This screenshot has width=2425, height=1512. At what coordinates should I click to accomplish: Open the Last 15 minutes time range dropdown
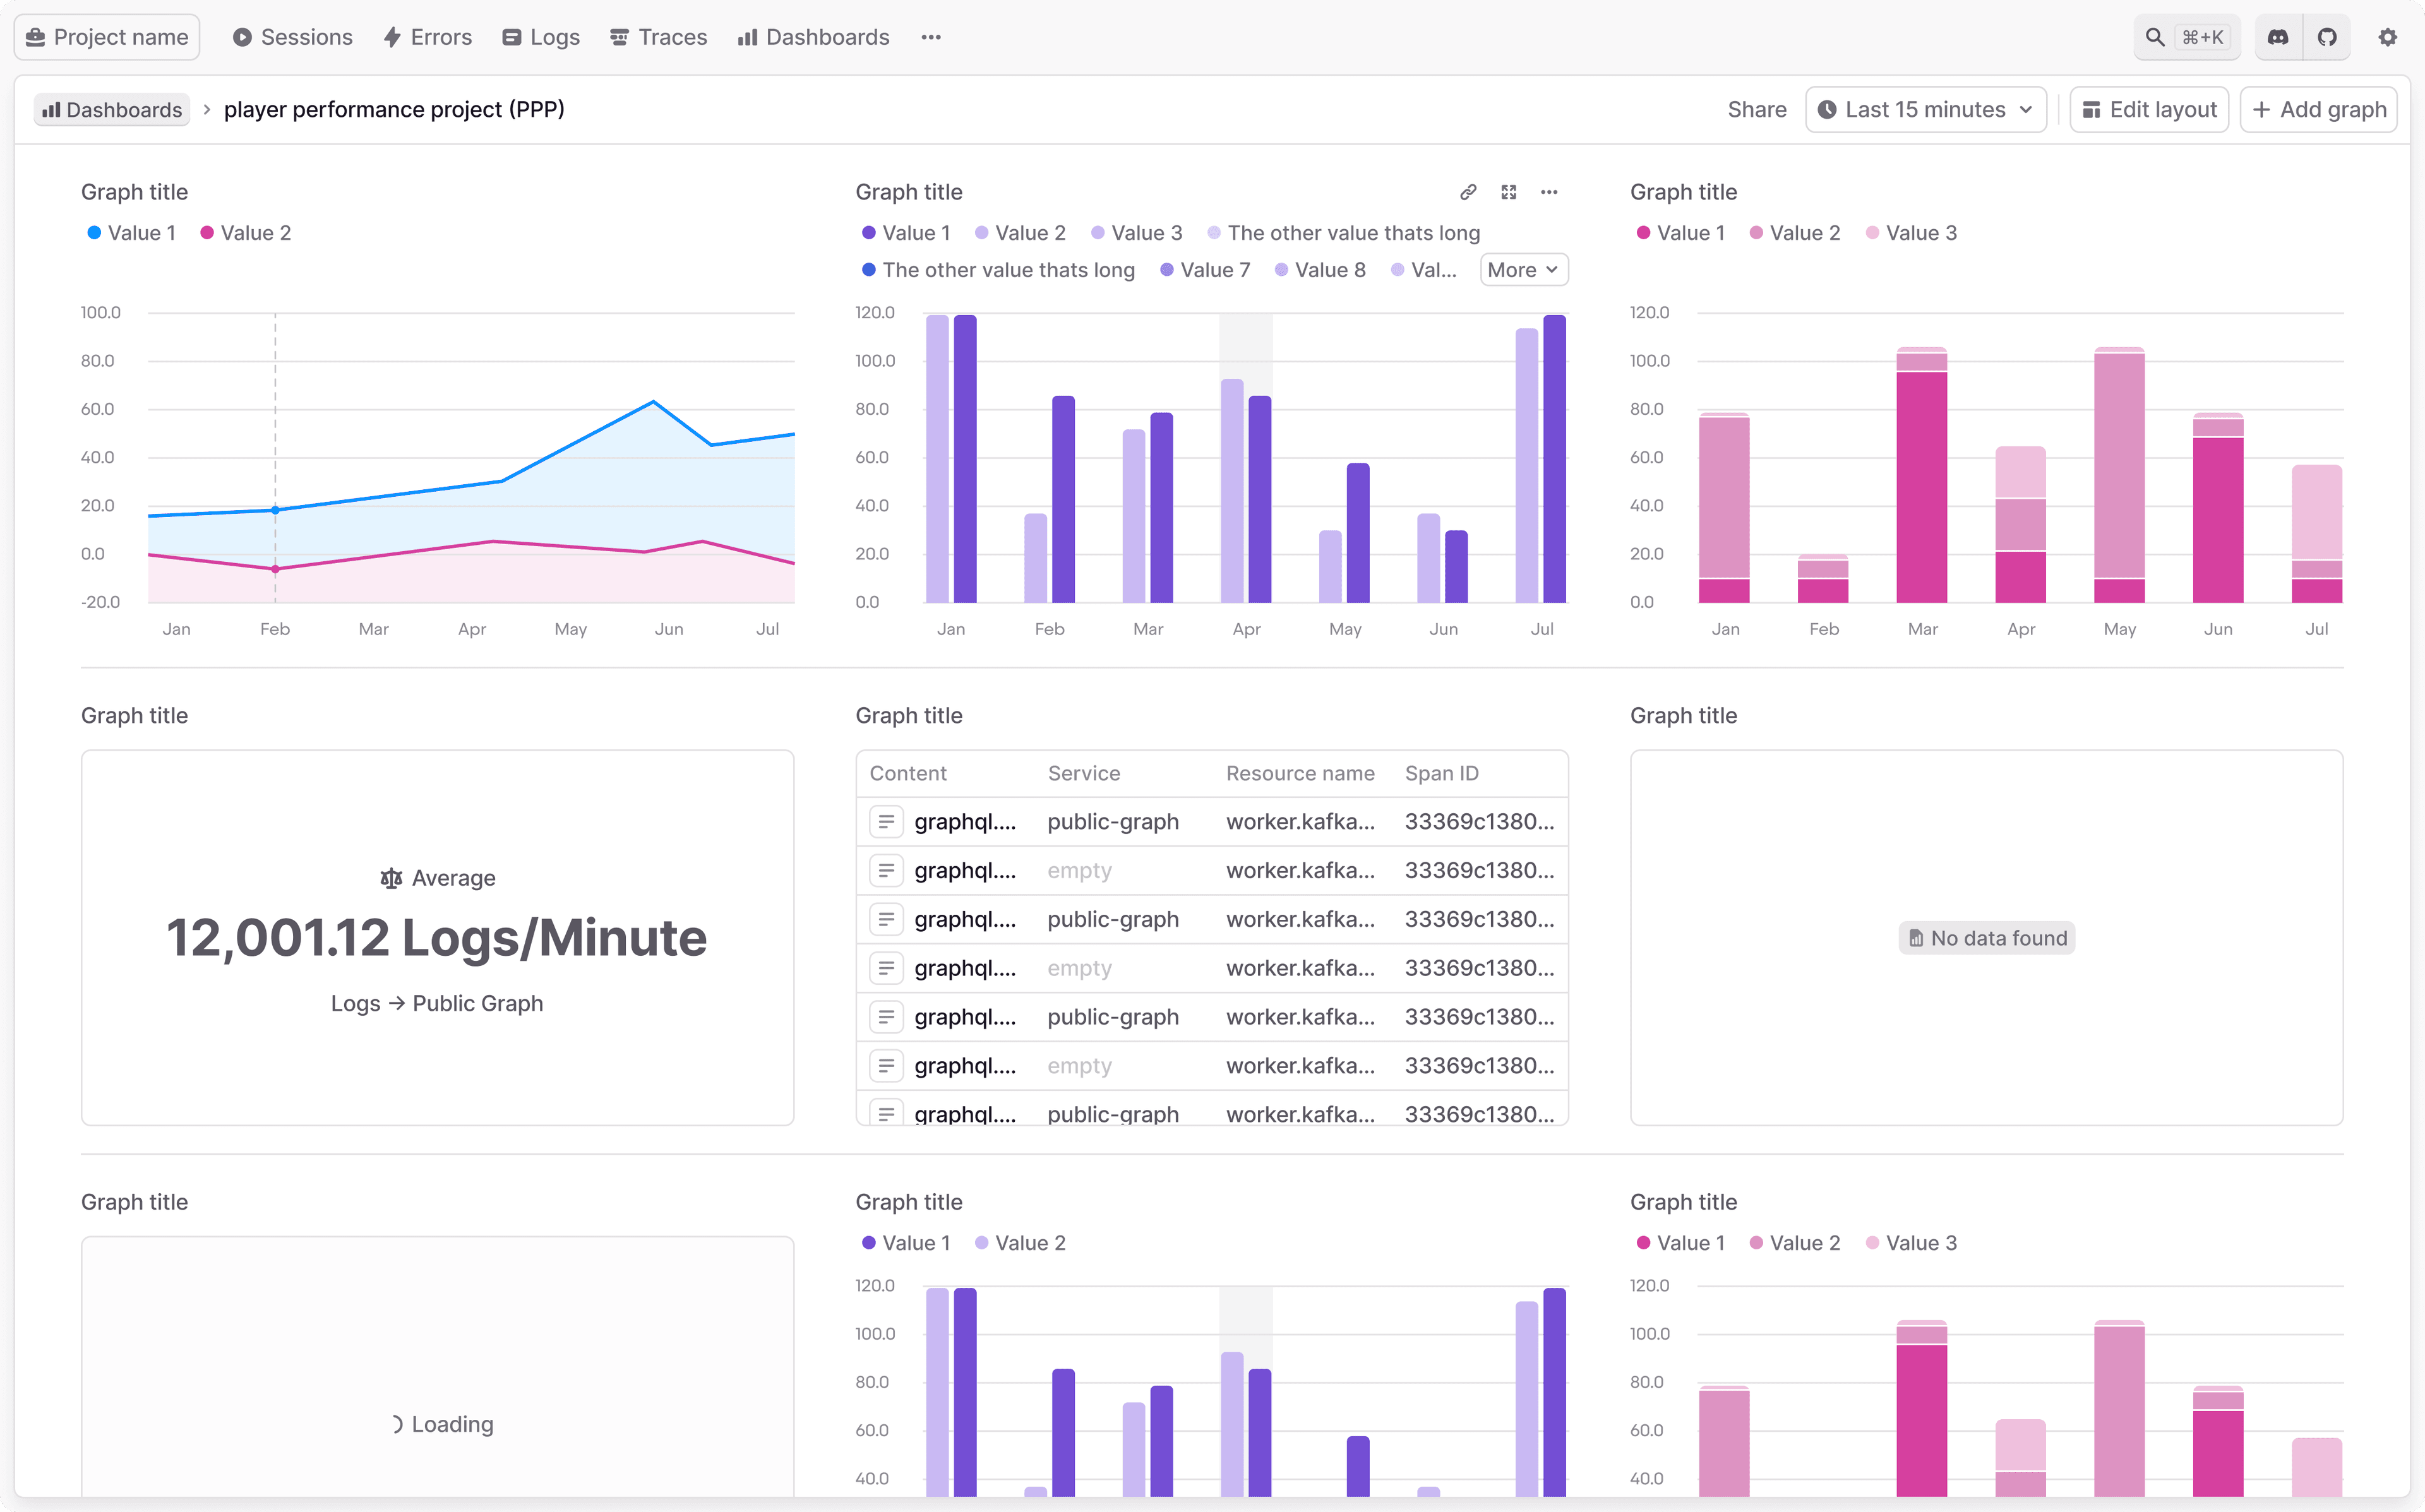coord(1924,108)
